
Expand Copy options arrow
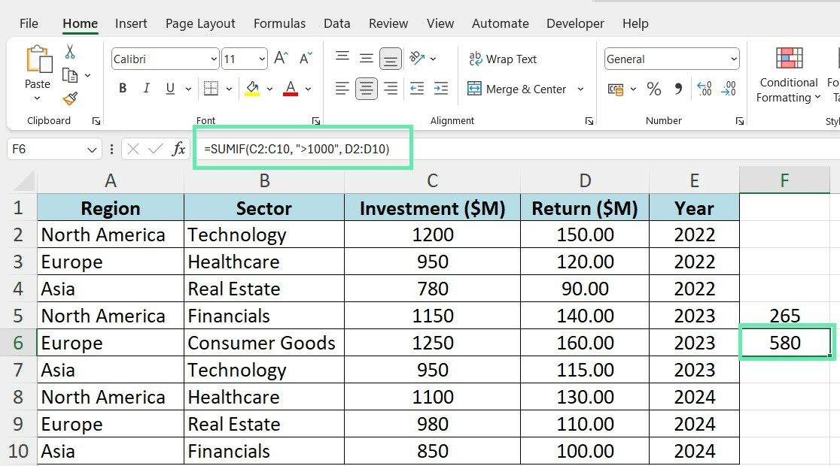(87, 75)
